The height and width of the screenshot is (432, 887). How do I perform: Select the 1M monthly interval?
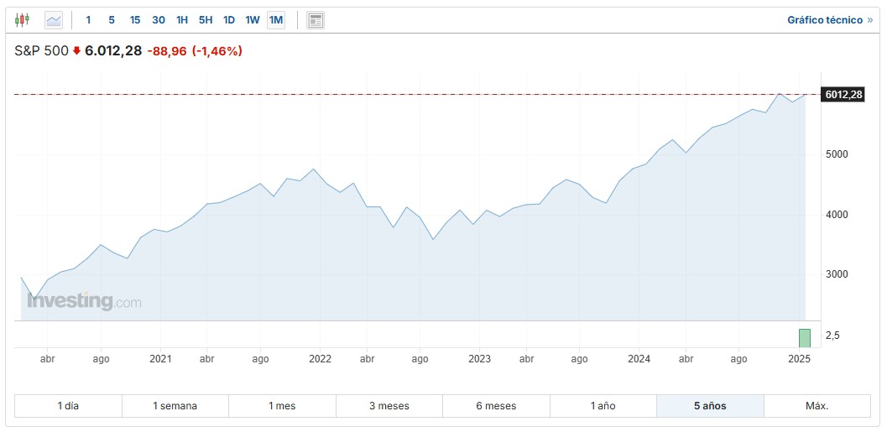click(x=276, y=20)
